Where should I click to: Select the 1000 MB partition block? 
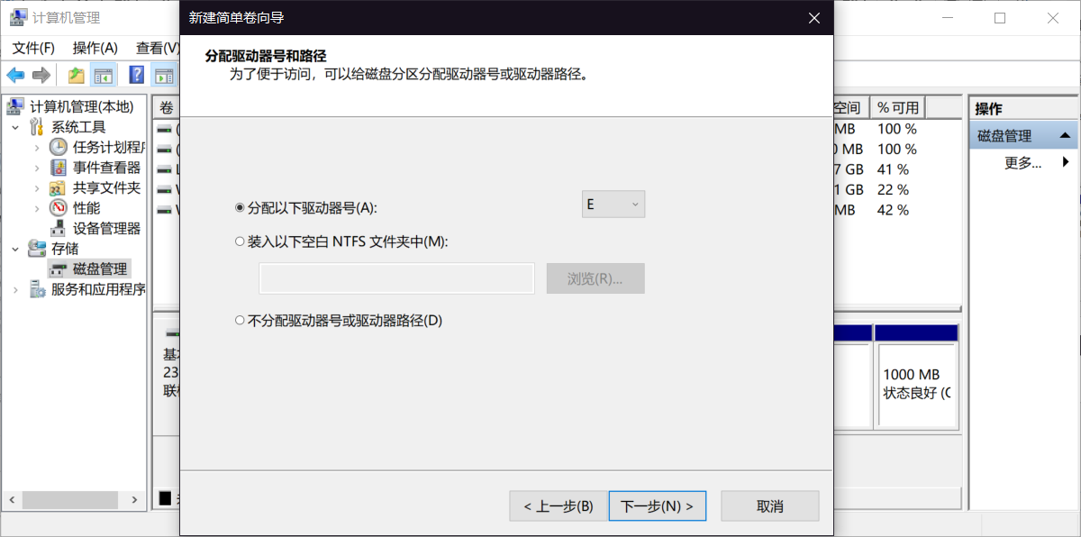[916, 377]
